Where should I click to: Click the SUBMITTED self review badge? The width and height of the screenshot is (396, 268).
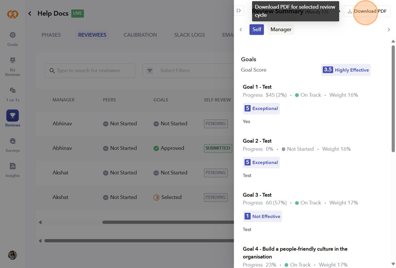pyautogui.click(x=218, y=148)
